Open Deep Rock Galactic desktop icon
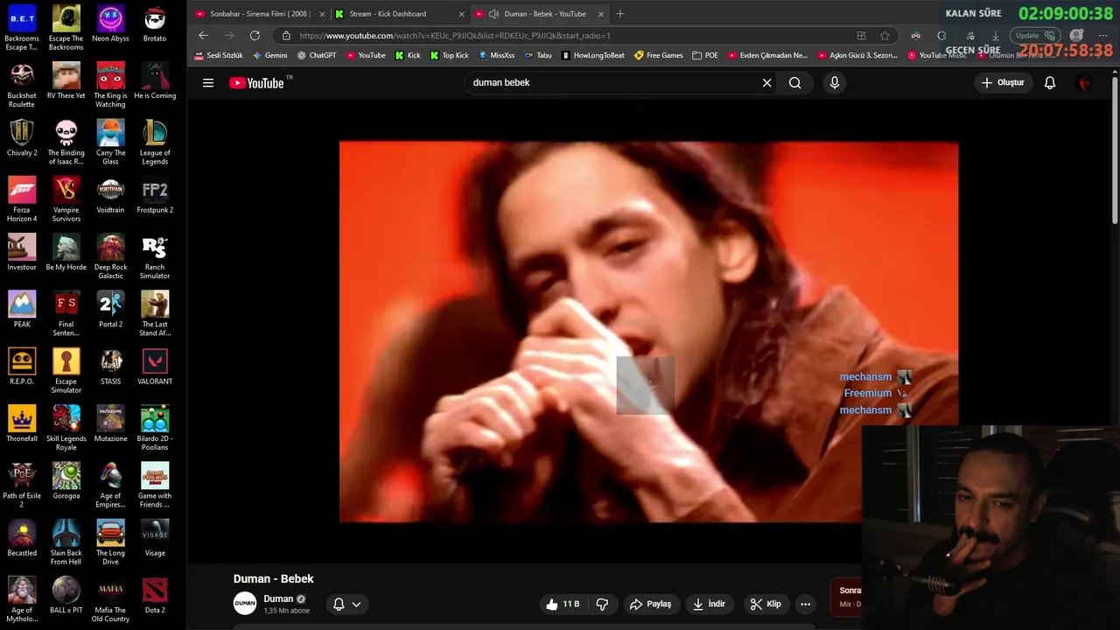1120x630 pixels. tap(110, 256)
